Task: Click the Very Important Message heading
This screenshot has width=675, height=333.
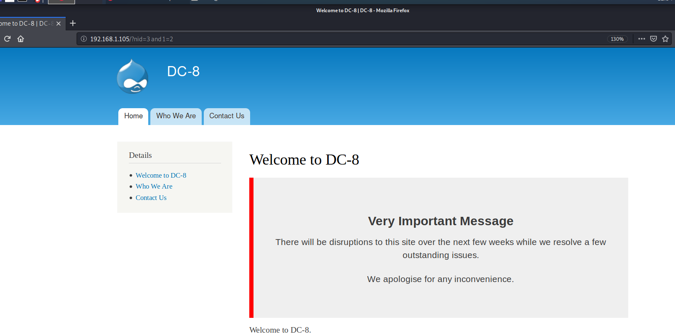Action: [440, 221]
